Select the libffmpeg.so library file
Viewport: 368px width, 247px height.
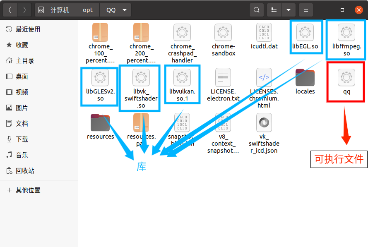pos(346,40)
